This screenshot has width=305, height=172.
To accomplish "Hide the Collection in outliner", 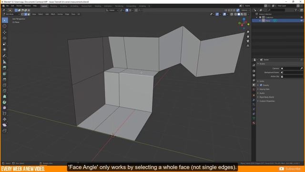I will pyautogui.click(x=302, y=17).
